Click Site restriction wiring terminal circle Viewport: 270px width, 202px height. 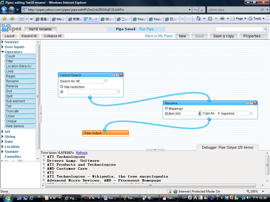click(x=119, y=92)
